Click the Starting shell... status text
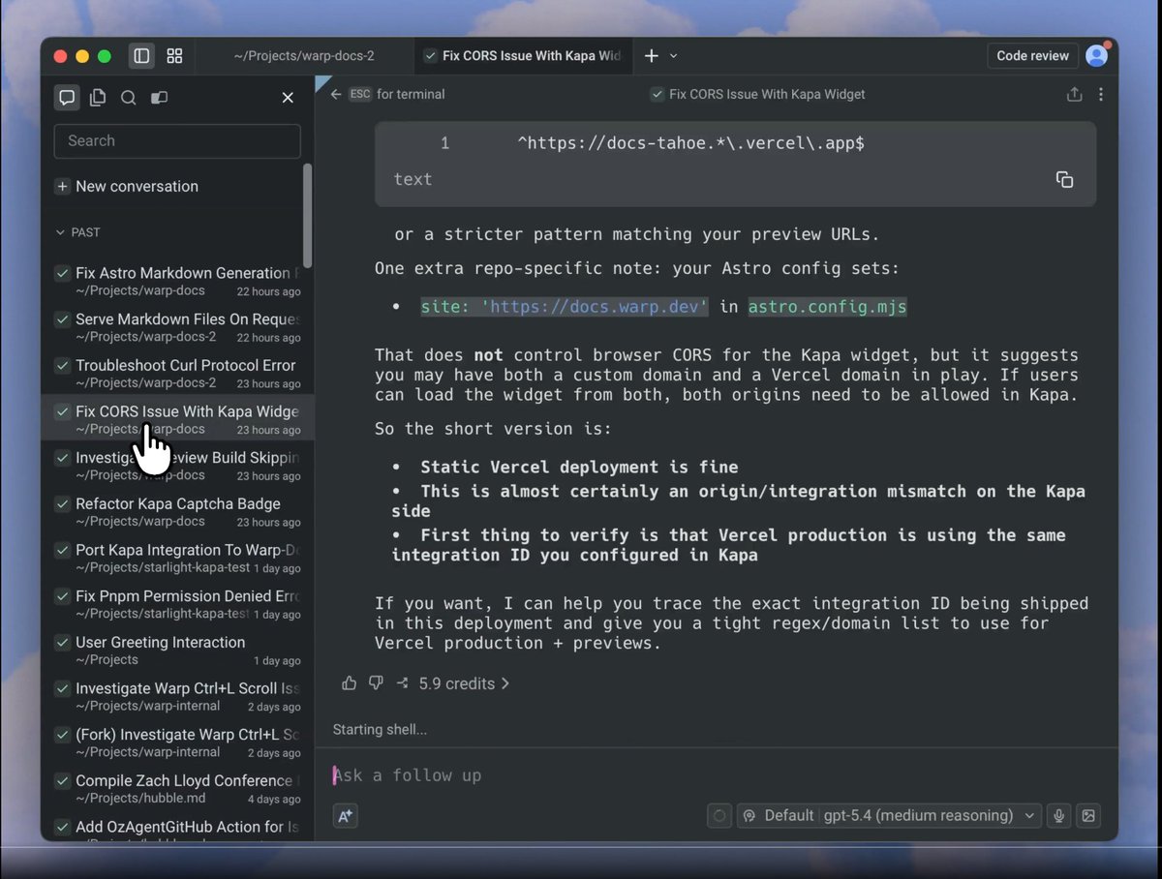Screen dimensions: 1162x879 pyautogui.click(x=380, y=730)
